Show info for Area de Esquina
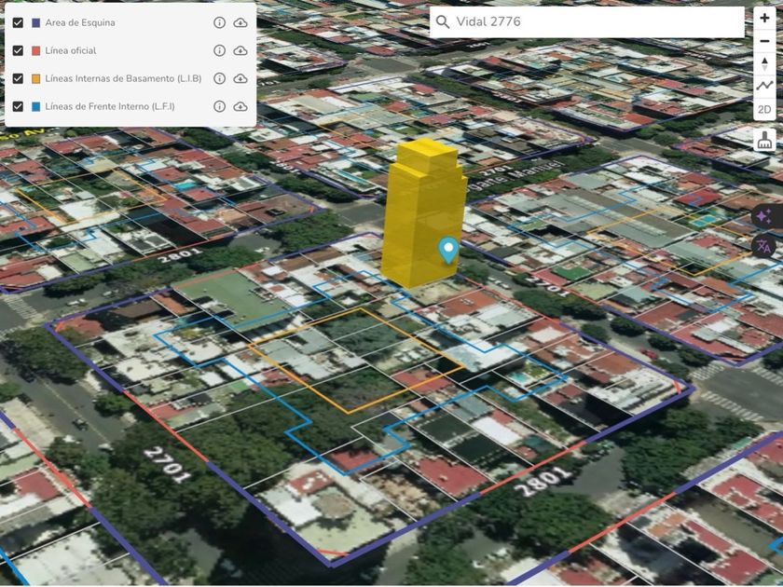The image size is (783, 587). pyautogui.click(x=219, y=22)
